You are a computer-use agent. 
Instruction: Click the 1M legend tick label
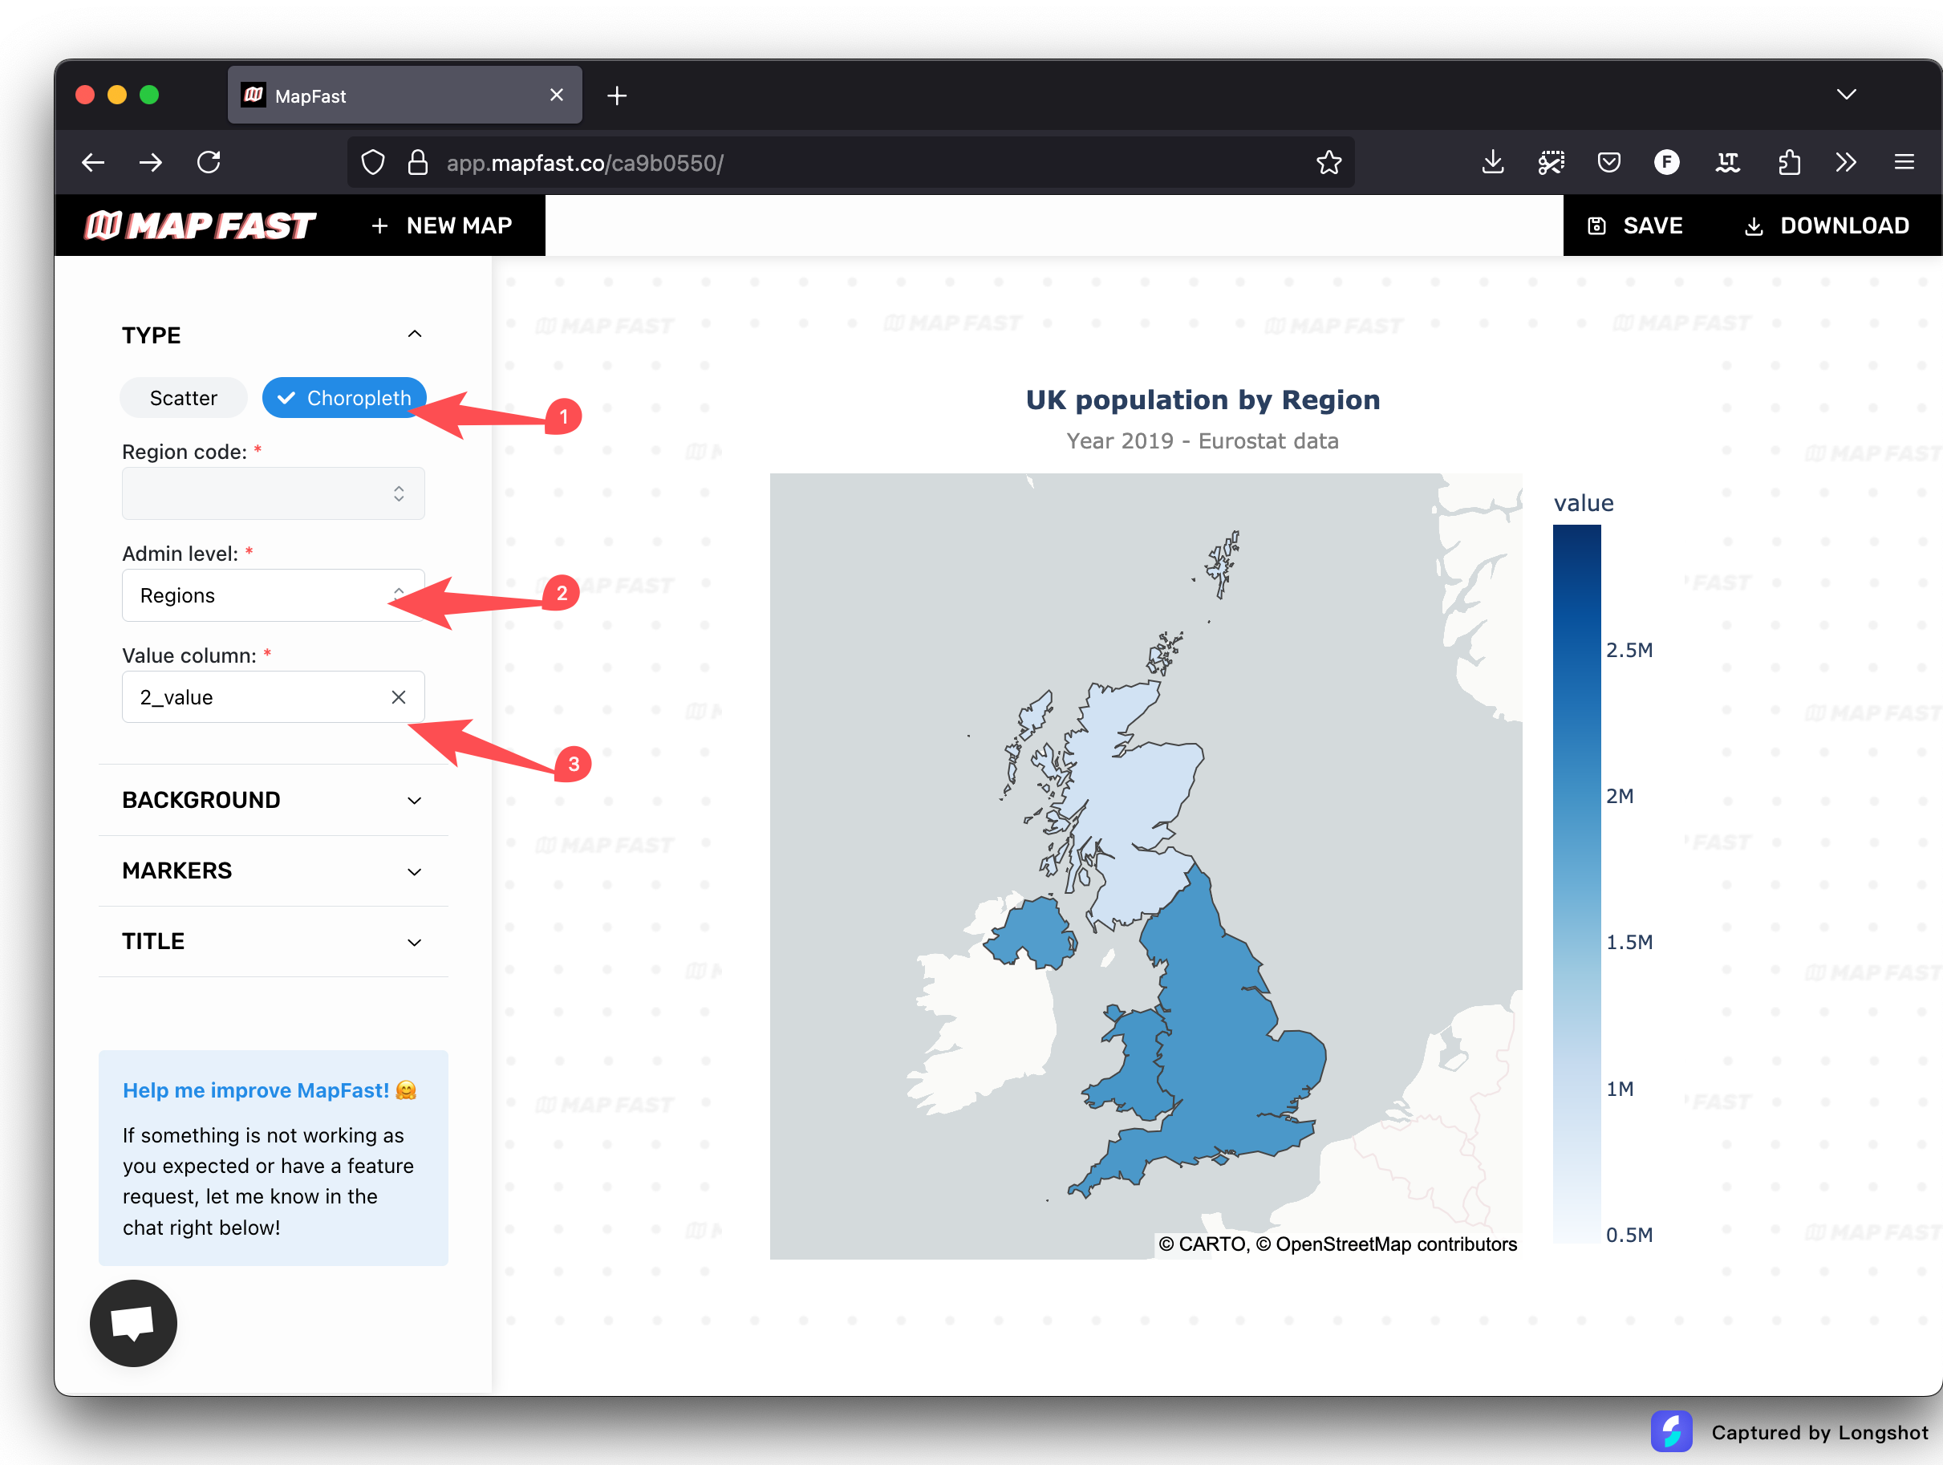pyautogui.click(x=1620, y=1089)
